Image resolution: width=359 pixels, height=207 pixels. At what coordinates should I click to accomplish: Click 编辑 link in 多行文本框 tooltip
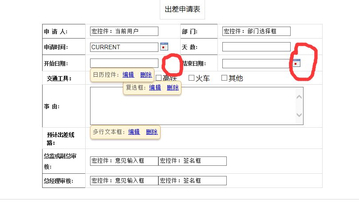click(x=134, y=132)
